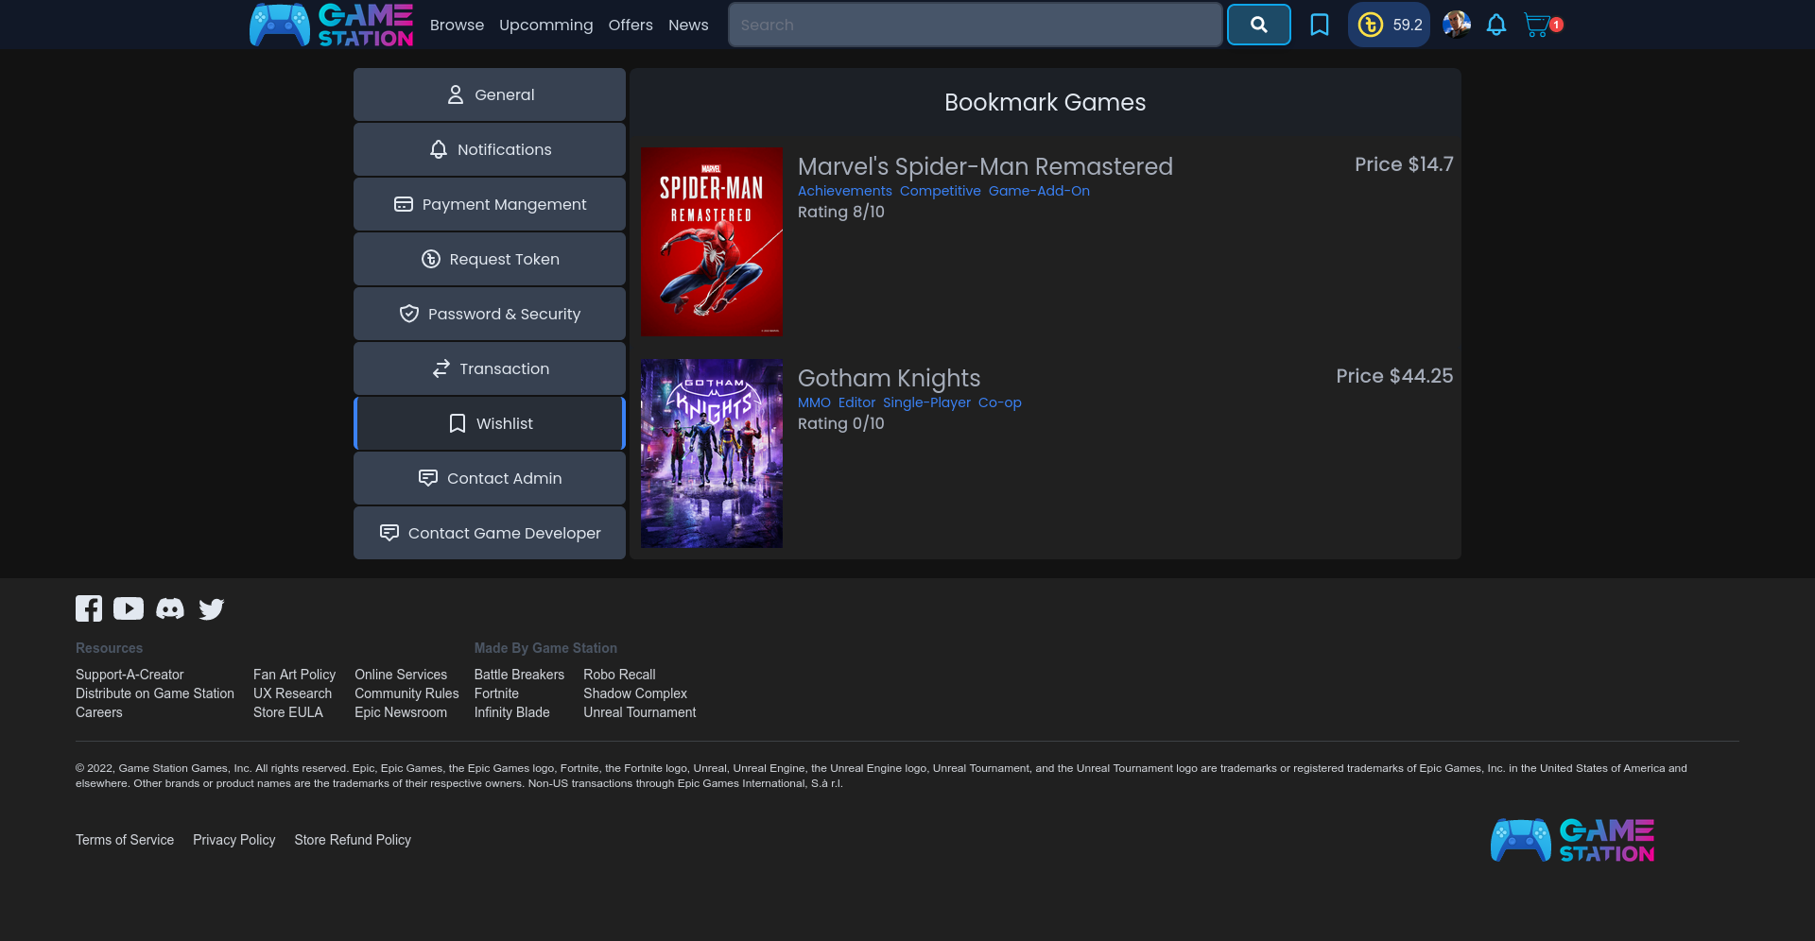
Task: Click Gotham Knights title
Action: [x=889, y=378]
